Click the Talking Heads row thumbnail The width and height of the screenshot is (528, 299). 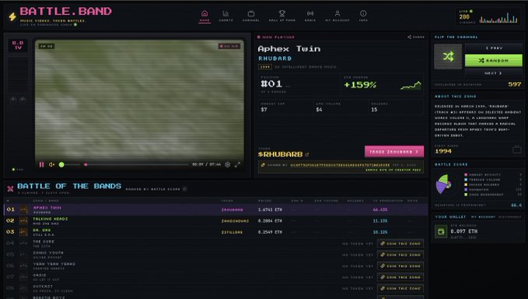pyautogui.click(x=23, y=221)
